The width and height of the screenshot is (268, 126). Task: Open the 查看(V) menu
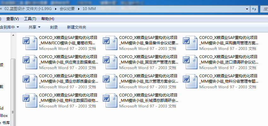coord(13,19)
